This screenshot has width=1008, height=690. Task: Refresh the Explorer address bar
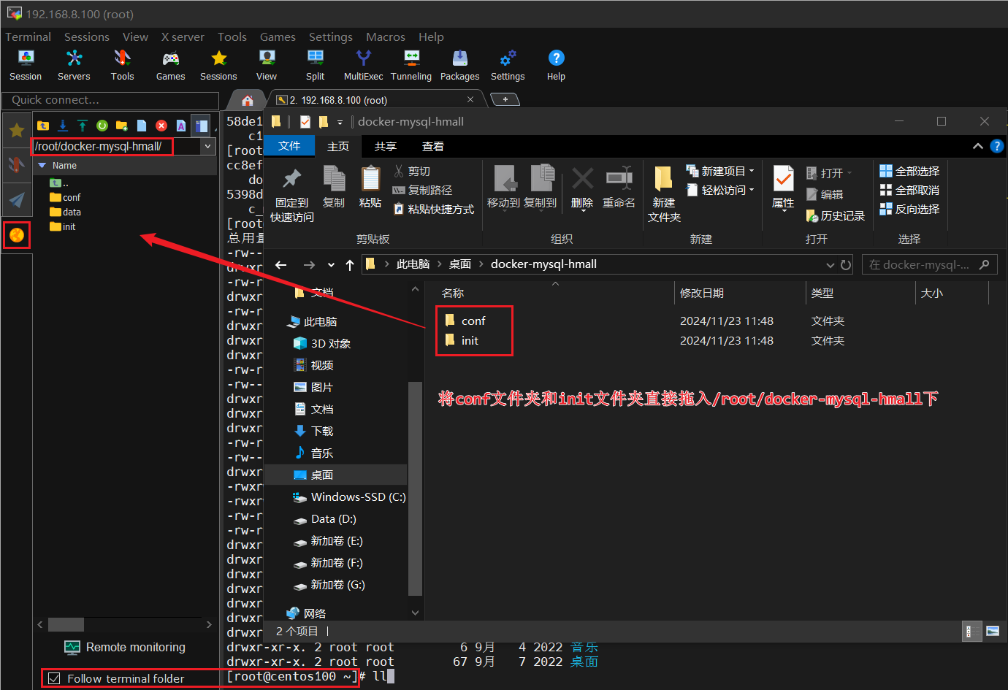pos(846,265)
